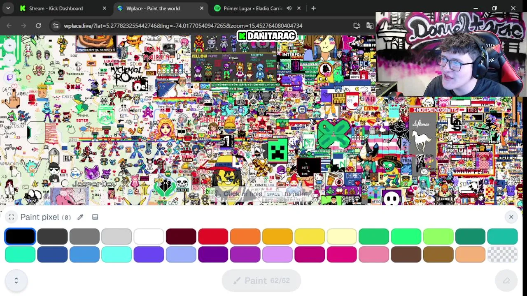Mute the Spotify tab audio icon
The height and width of the screenshot is (296, 527).
pyautogui.click(x=289, y=8)
